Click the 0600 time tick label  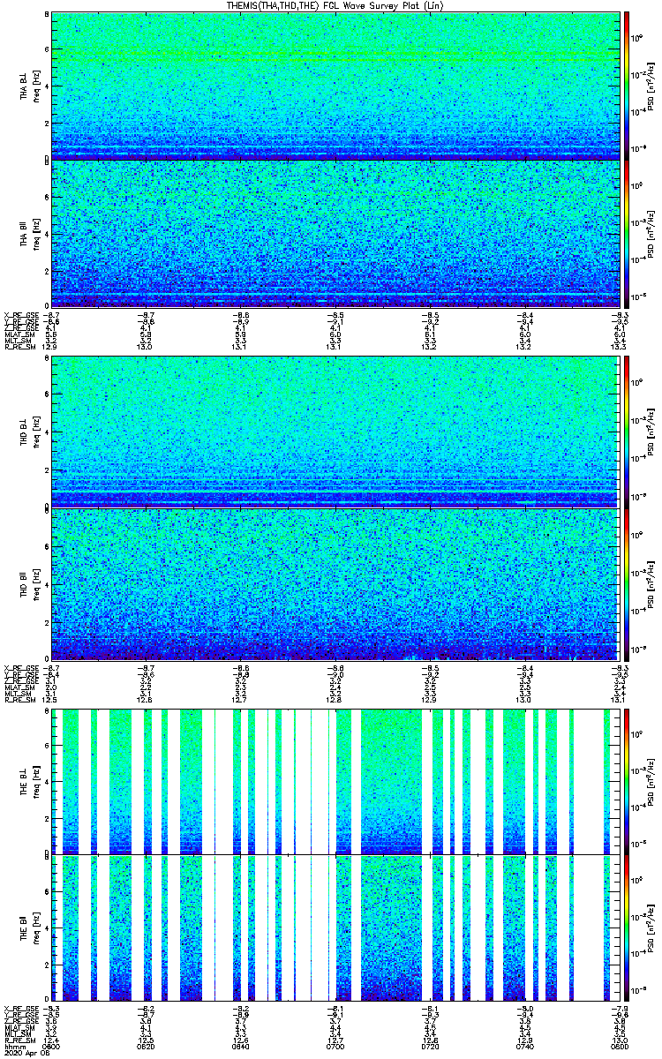(51, 1048)
